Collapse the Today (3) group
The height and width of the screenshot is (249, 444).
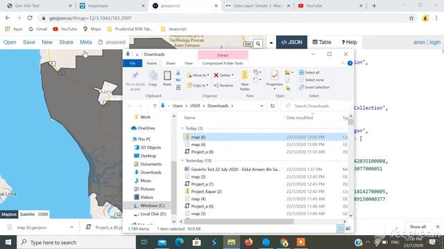coord(182,128)
